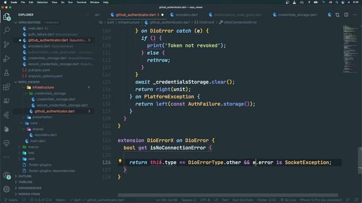Click the open changes icon in editor toolbar

pyautogui.click(x=338, y=15)
